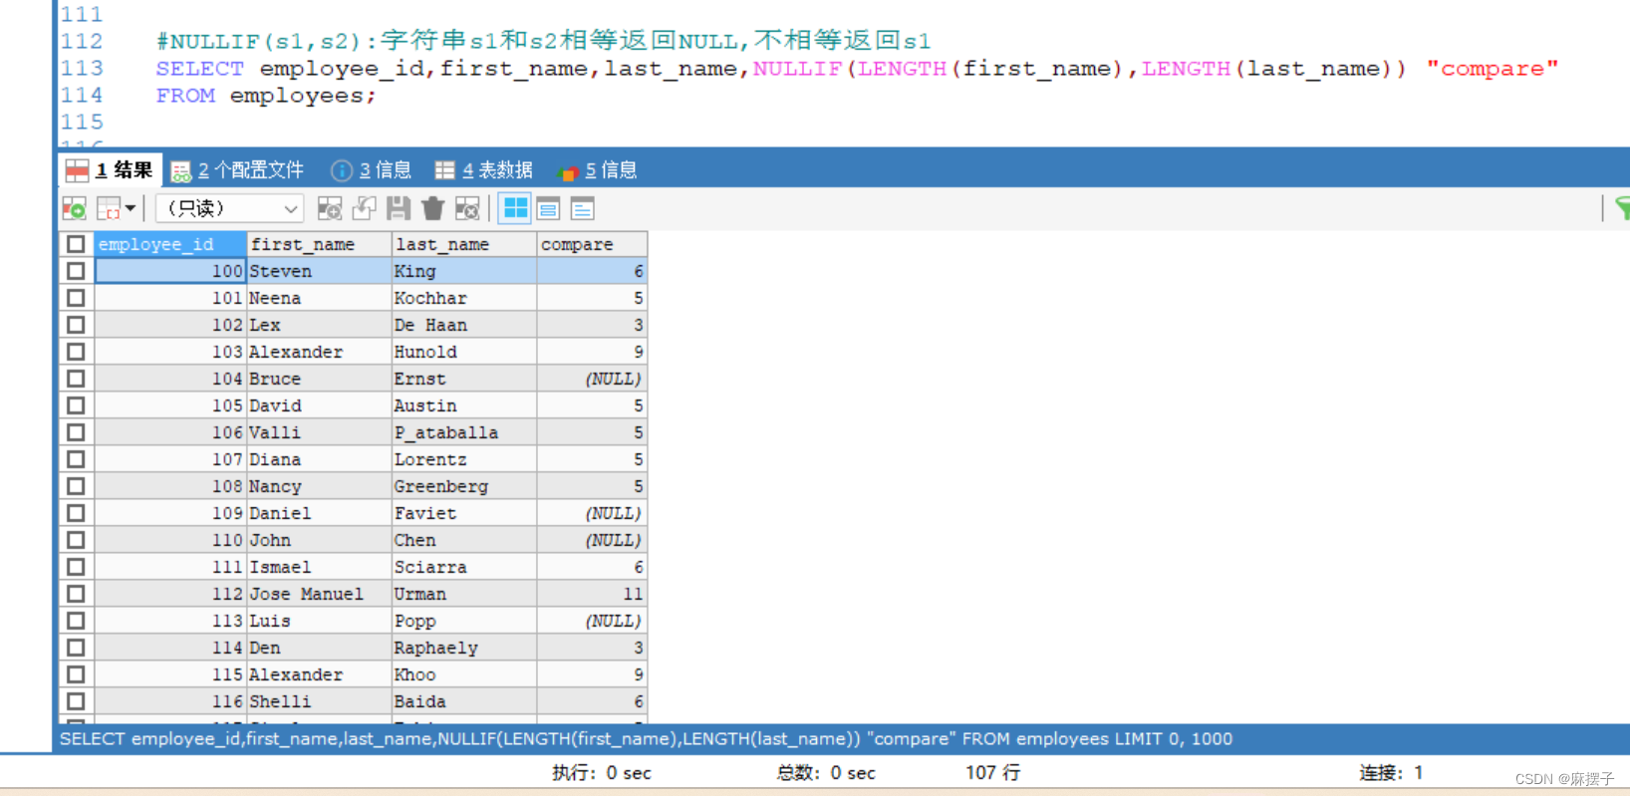Select the last_name cell Hunold
This screenshot has height=796, width=1630.
click(x=464, y=352)
